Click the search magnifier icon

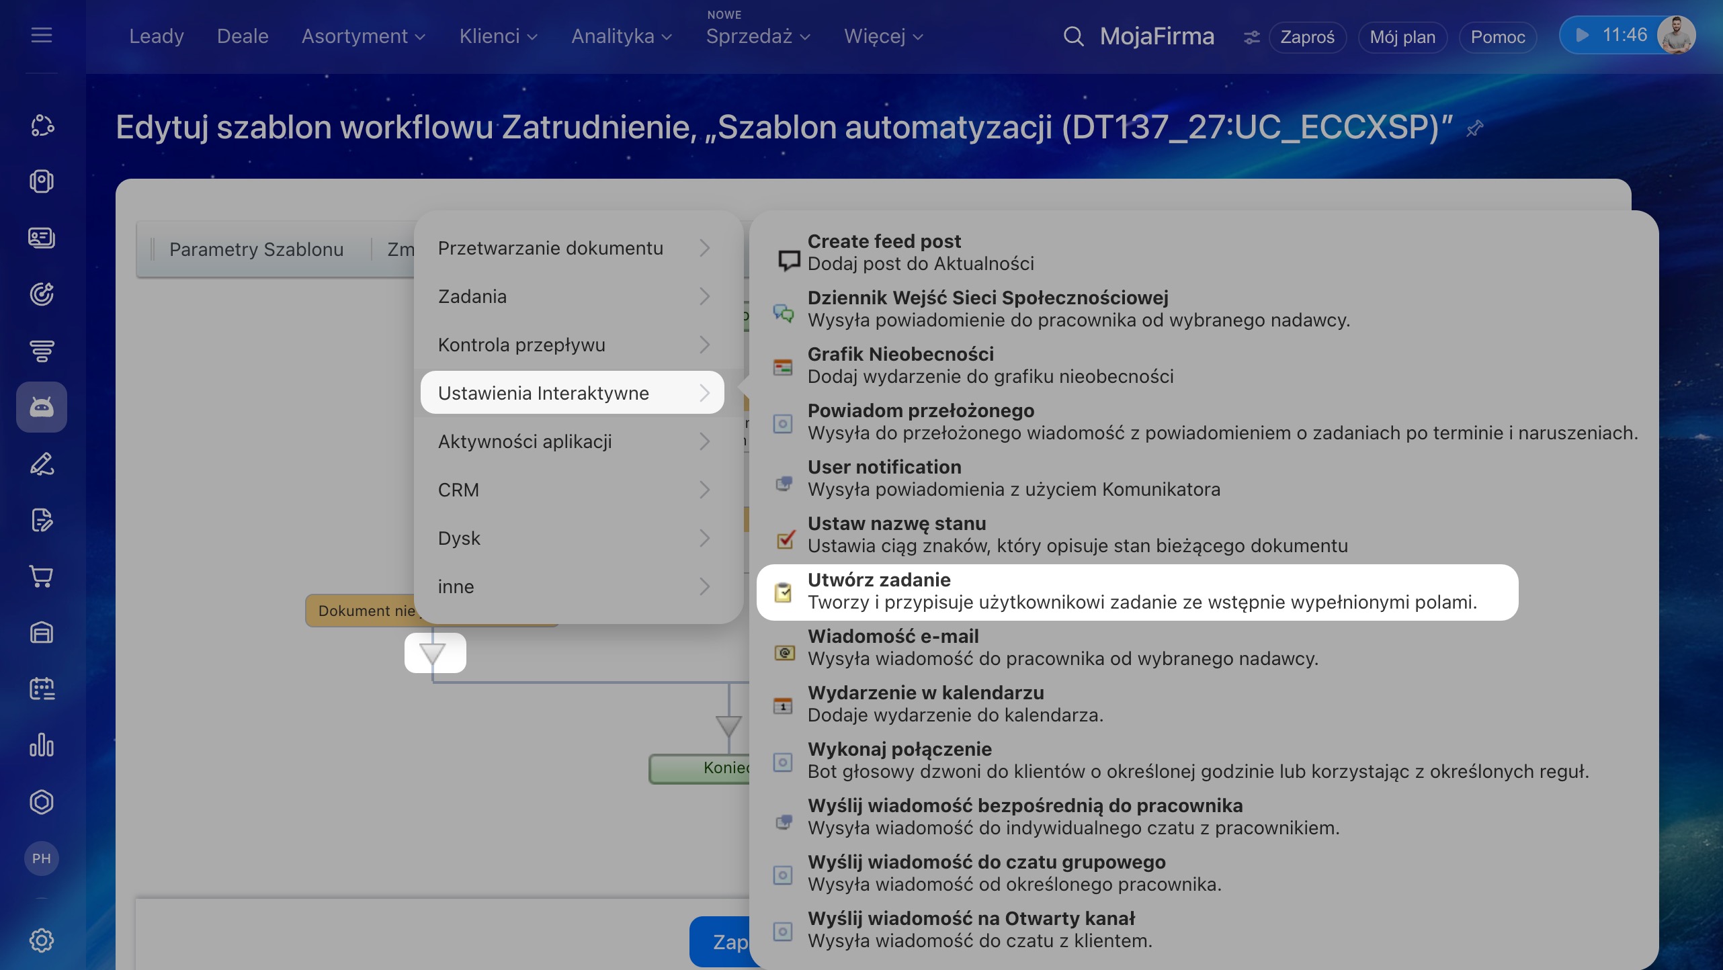pos(1073,36)
